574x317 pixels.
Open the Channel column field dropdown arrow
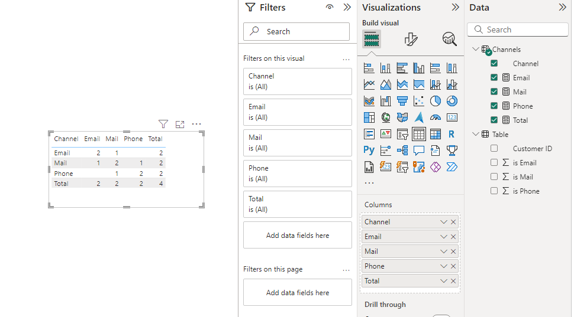pos(444,222)
